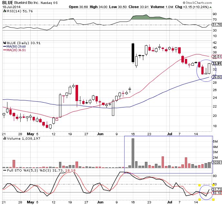The width and height of the screenshot is (222, 205).
Task: Click the 18 price axis label
Action: [215, 126]
